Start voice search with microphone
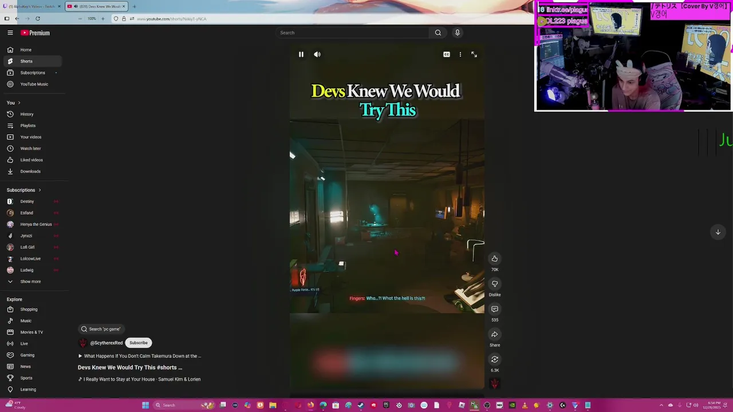Screen dimensions: 733x412 tap(458, 33)
